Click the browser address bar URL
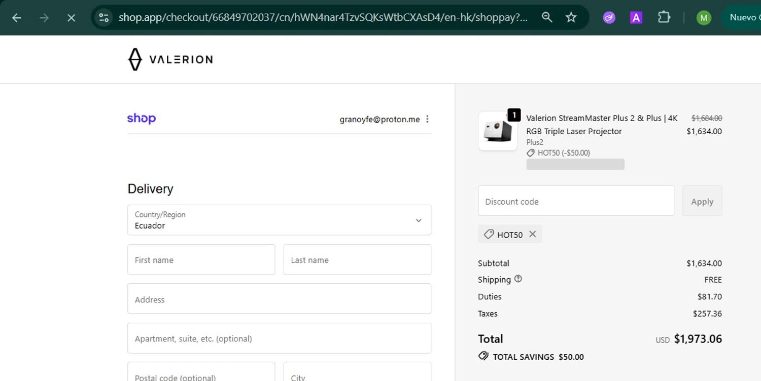This screenshot has width=761, height=381. [323, 18]
